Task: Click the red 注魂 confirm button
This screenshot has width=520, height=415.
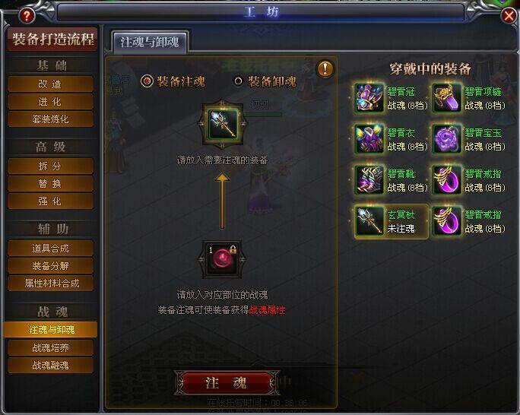Action: coord(227,383)
